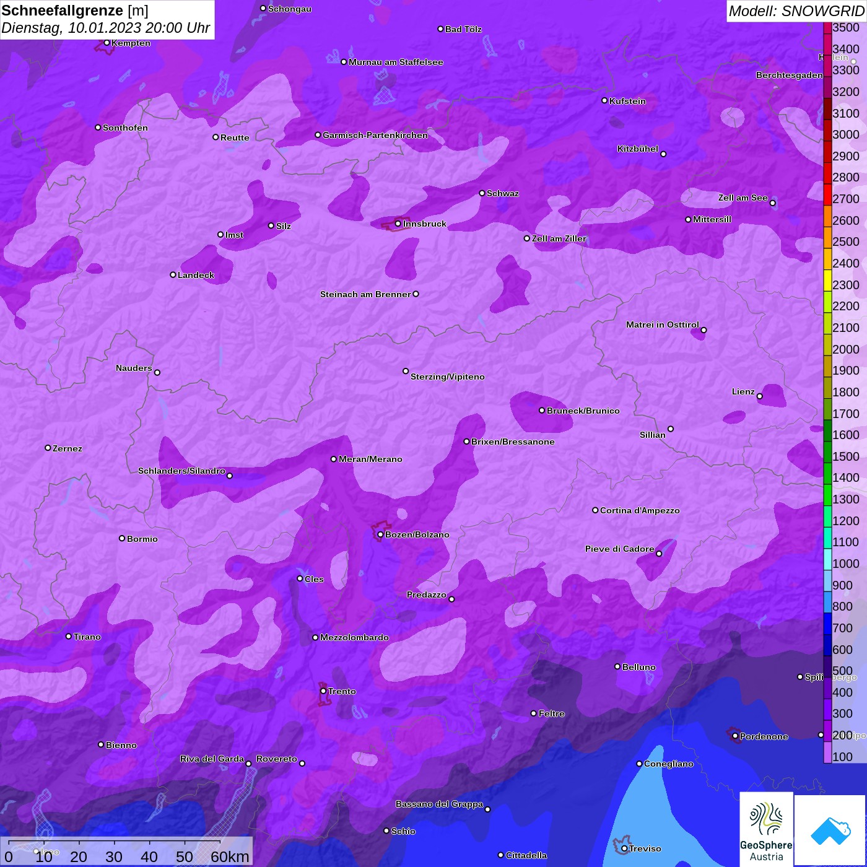Select the Cortina d'Ampezzo marker
The width and height of the screenshot is (867, 867).
595,510
